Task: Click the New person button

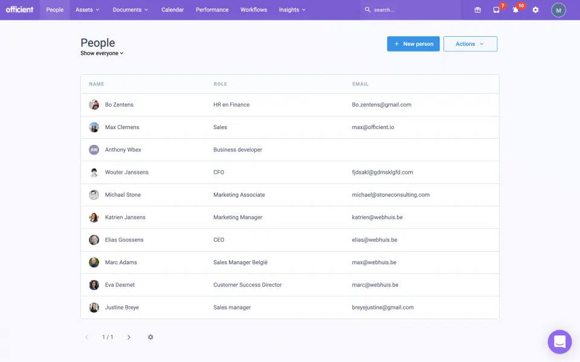Action: (413, 44)
